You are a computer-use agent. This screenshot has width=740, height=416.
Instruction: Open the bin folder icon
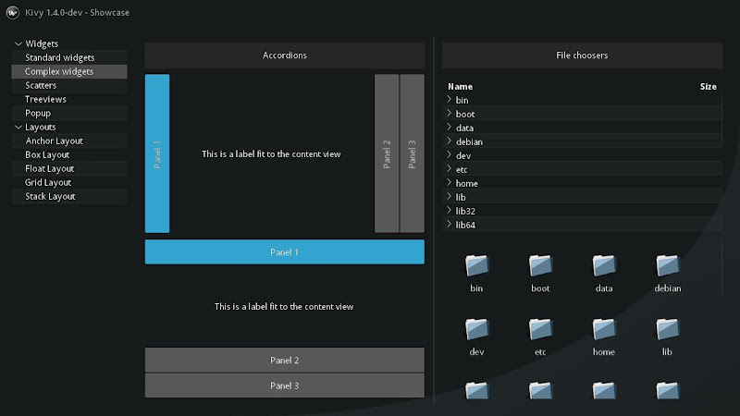pyautogui.click(x=476, y=265)
